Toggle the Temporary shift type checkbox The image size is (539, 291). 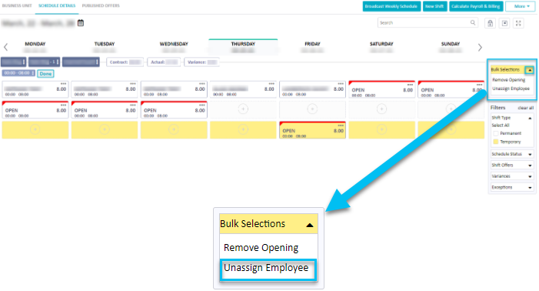coord(496,142)
